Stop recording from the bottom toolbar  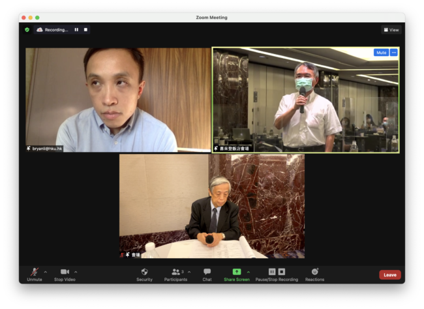(x=282, y=272)
